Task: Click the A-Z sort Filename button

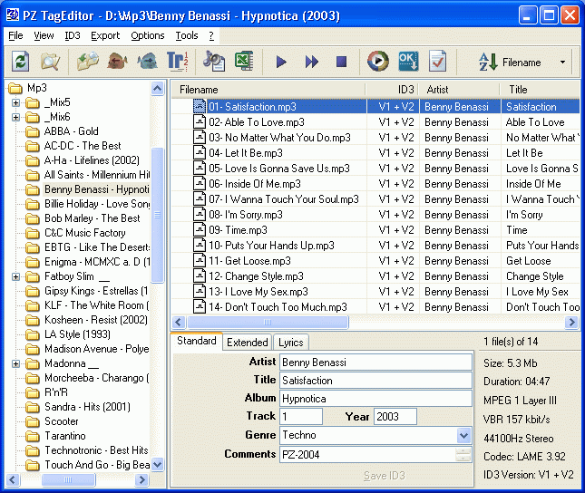Action: click(510, 63)
